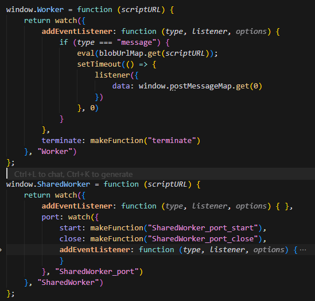Click the close property key

[71, 238]
